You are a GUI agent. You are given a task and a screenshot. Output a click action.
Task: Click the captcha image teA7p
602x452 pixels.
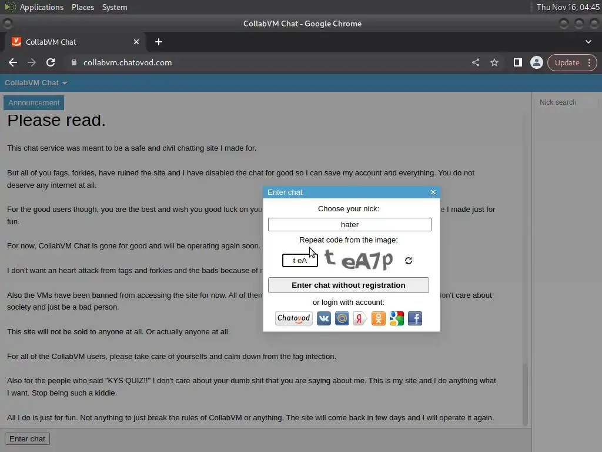pyautogui.click(x=359, y=260)
